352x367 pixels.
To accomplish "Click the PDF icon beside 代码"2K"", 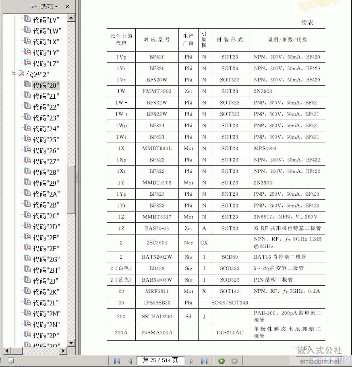I will 27,291.
